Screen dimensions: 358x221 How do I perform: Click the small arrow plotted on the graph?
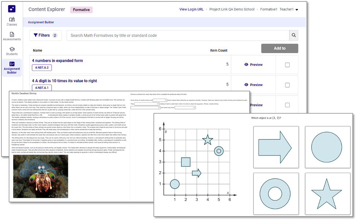coord(197,173)
